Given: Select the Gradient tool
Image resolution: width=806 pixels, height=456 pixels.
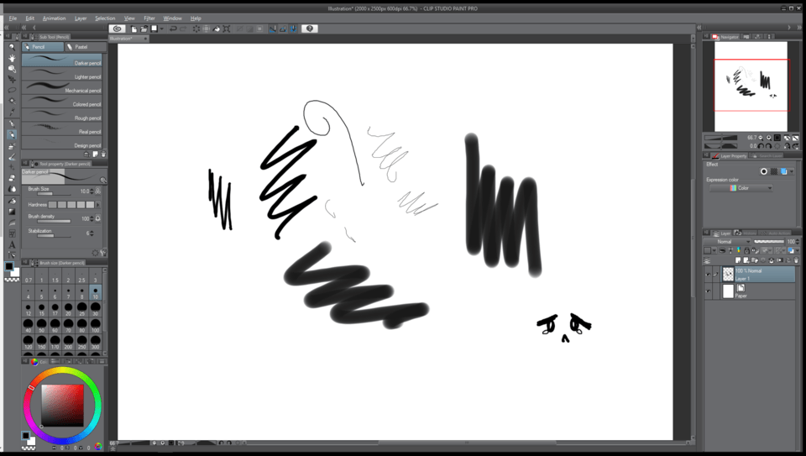Looking at the screenshot, I should (x=12, y=212).
